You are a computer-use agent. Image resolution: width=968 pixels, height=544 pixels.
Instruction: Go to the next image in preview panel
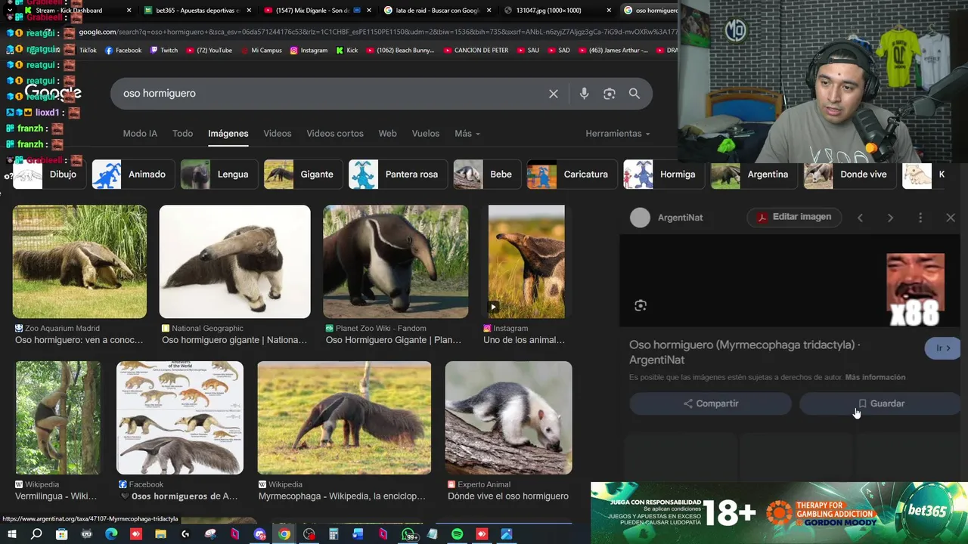[x=890, y=218]
